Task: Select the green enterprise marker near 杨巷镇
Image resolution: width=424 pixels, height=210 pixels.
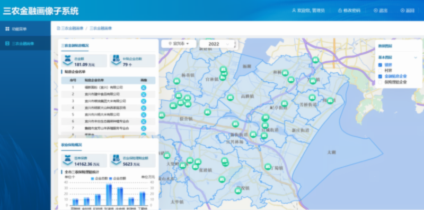Action: pos(177,81)
